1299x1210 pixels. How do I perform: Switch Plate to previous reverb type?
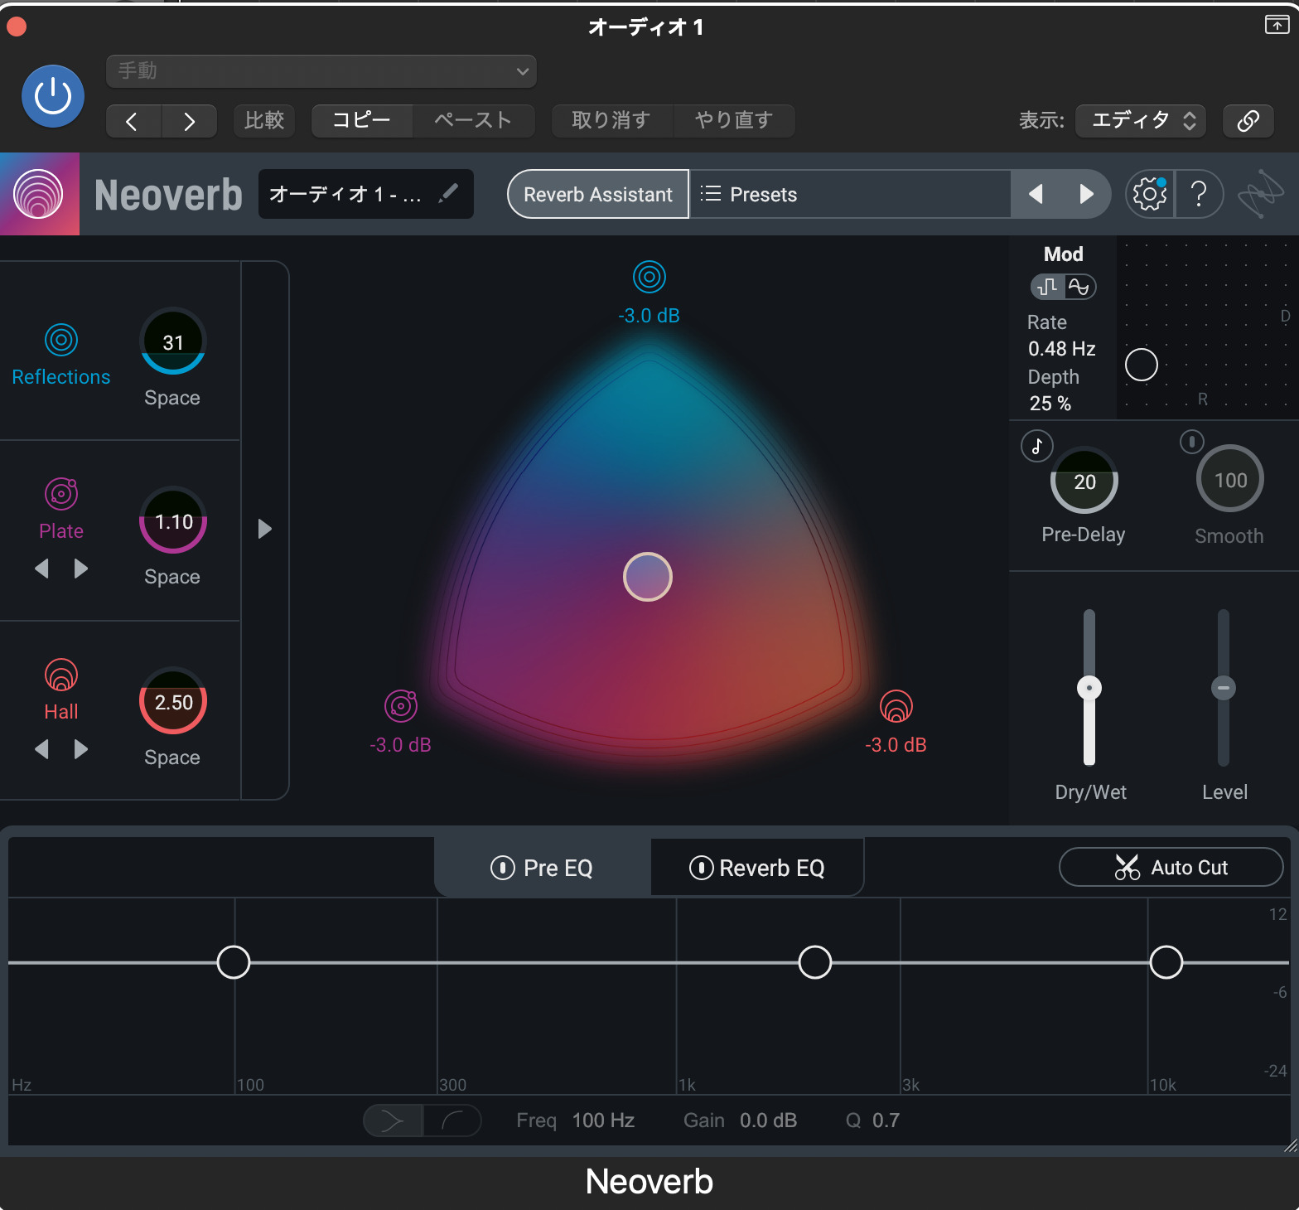42,569
